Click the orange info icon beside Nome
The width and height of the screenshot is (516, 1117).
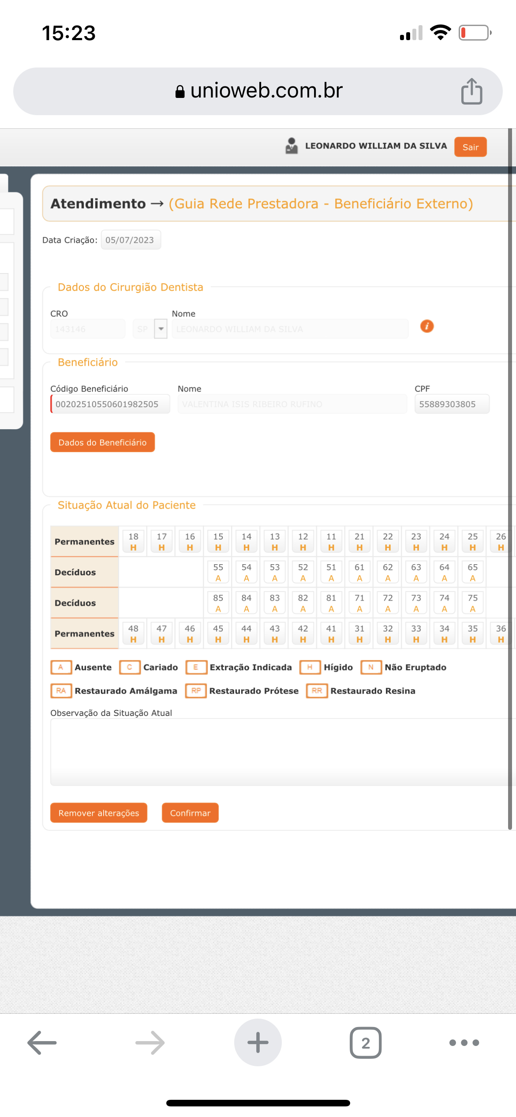pos(426,326)
